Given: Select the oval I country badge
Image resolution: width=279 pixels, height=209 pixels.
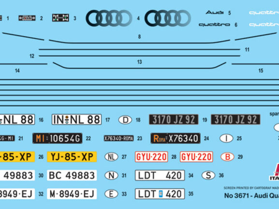Looking at the screenshot, I should pyautogui.click(x=226, y=139).
